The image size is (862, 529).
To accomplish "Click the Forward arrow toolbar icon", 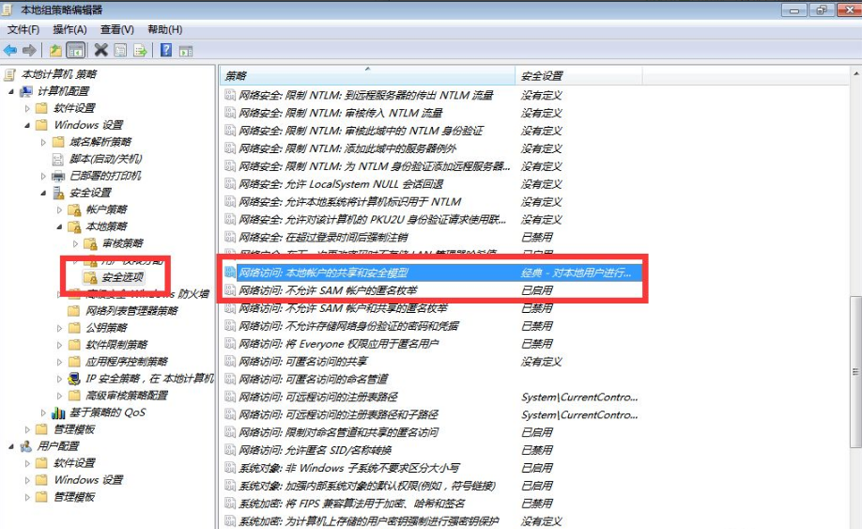I will coord(30,50).
